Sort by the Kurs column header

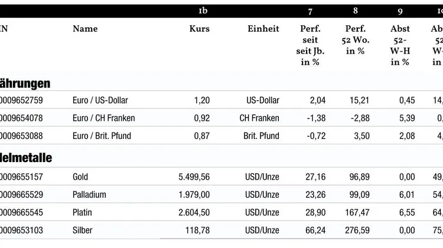[199, 29]
